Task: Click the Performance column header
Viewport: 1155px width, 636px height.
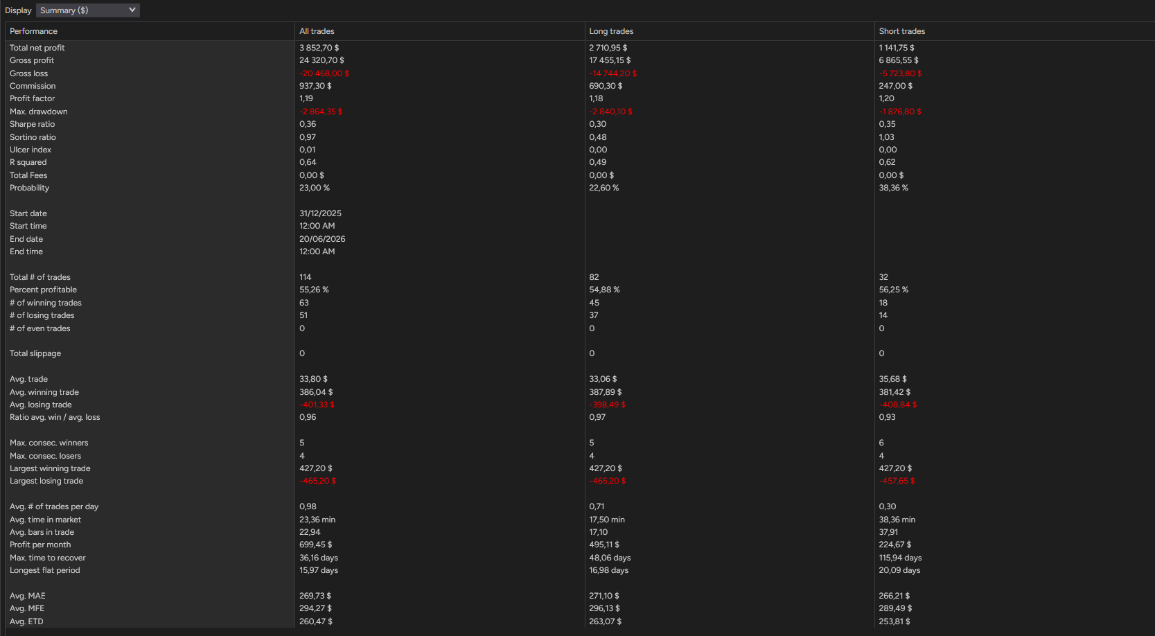Action: click(33, 31)
